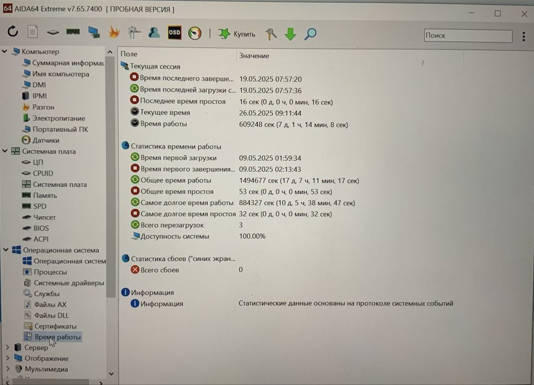The image size is (534, 385).
Task: Open the IPMI tree item
Action: (35, 96)
